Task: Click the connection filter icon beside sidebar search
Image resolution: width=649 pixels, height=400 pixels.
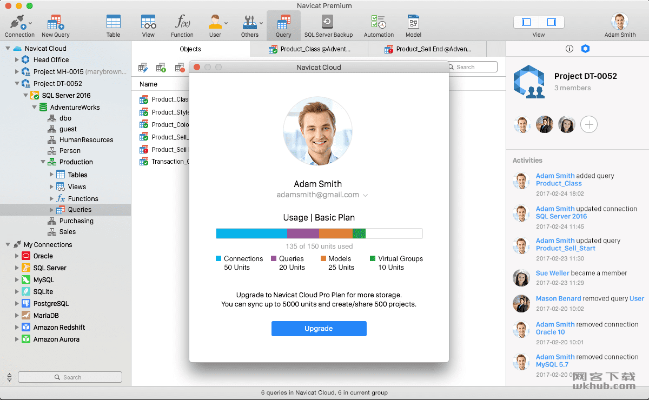Action: click(x=9, y=377)
